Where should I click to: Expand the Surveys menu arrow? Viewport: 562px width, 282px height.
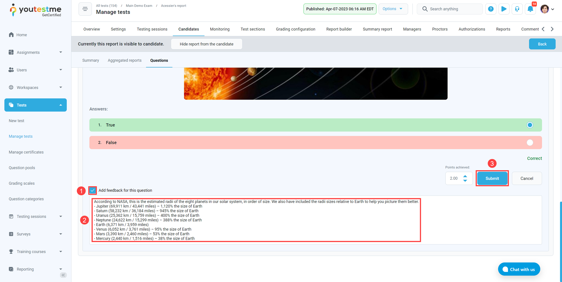point(61,234)
